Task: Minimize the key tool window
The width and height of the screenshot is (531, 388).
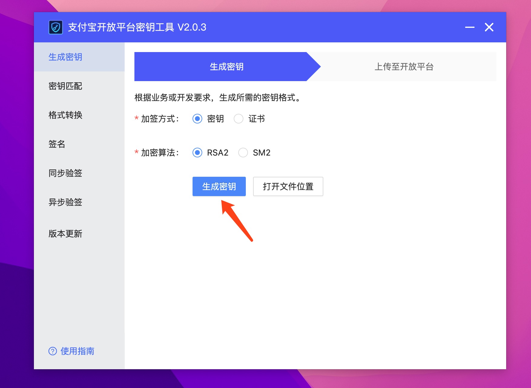Action: 470,27
